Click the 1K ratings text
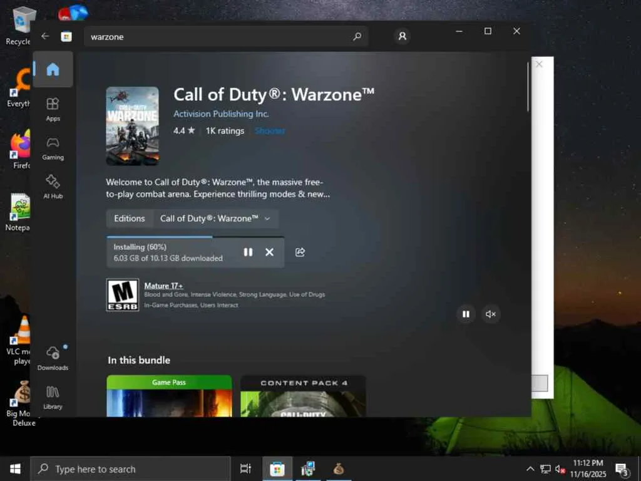The image size is (641, 481). [x=225, y=131]
